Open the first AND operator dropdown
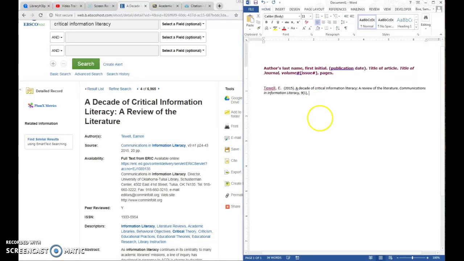The height and width of the screenshot is (261, 464). (57, 37)
